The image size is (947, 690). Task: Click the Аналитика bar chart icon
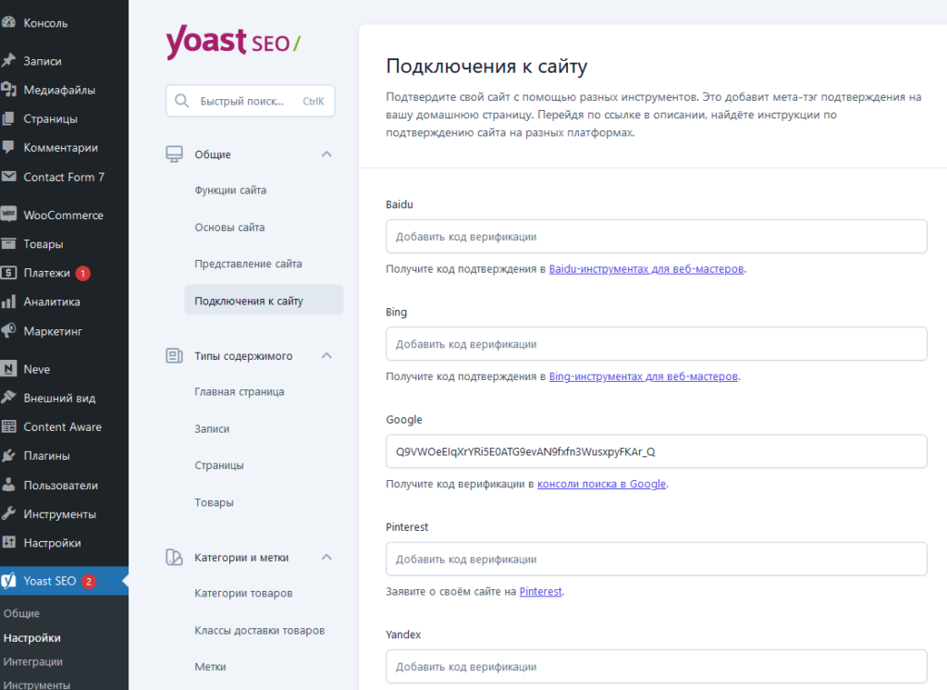tap(8, 302)
